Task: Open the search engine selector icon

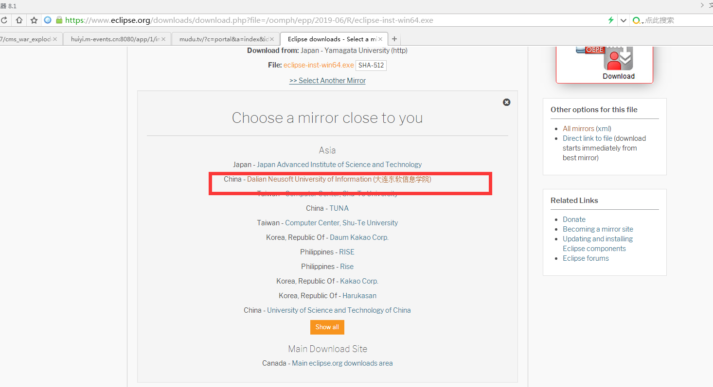Action: (637, 20)
